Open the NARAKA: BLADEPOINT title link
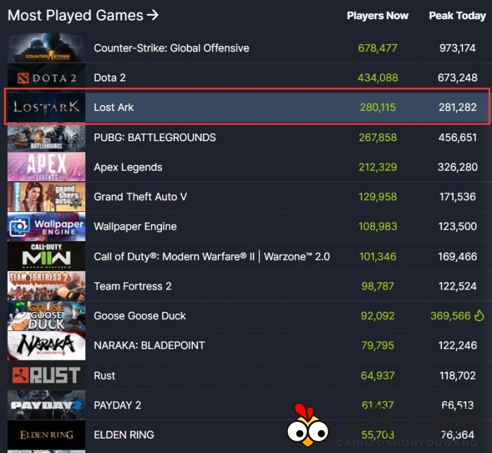 point(149,345)
